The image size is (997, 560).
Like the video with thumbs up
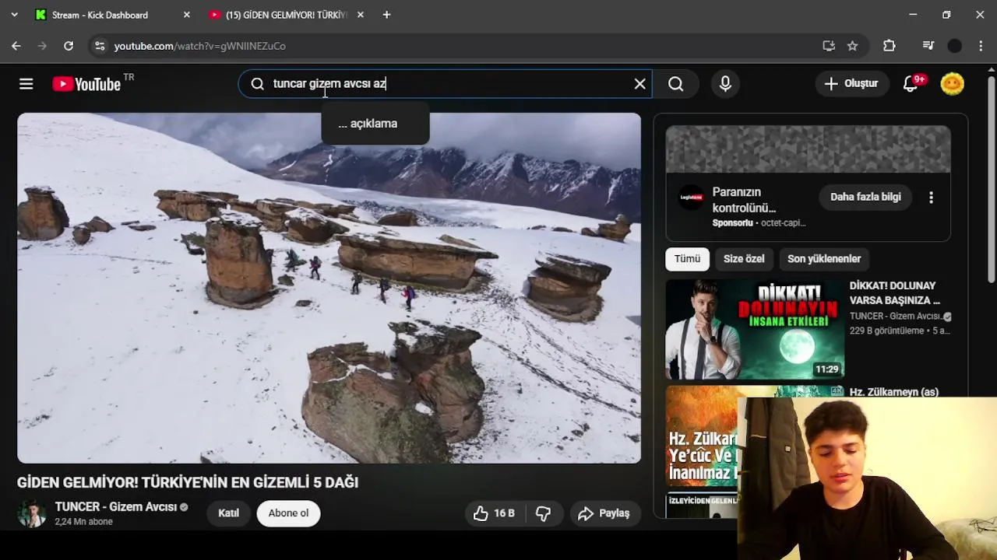point(494,513)
